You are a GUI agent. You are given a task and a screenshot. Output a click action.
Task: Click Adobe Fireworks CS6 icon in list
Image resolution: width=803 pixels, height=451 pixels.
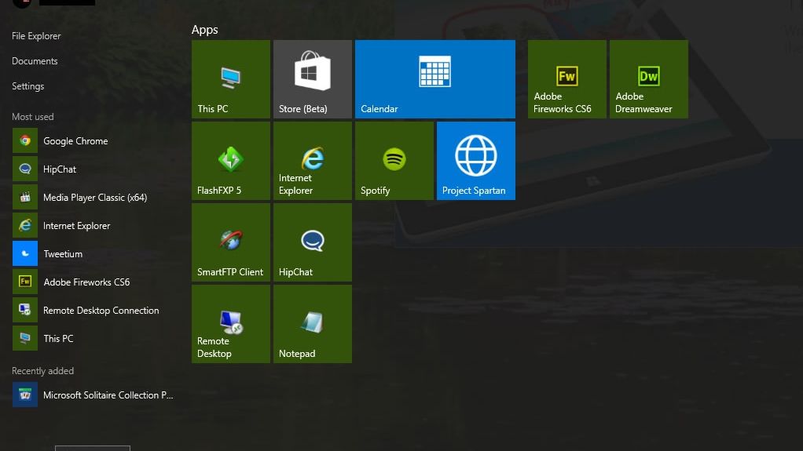(x=25, y=282)
